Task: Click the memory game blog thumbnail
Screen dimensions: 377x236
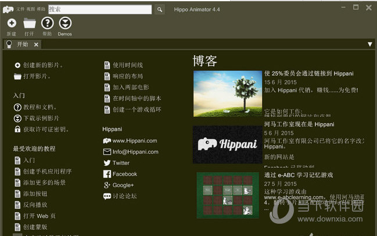Action: click(228, 195)
